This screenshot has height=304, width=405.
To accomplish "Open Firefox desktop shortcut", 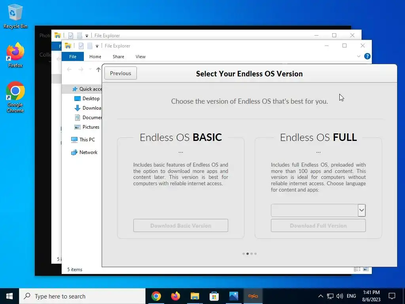I will (x=15, y=55).
